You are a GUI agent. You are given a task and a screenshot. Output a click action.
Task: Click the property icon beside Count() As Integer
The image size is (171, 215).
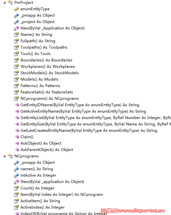pos(16,188)
